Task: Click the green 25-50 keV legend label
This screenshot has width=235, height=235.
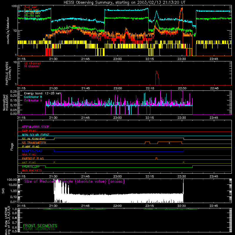Action: (x=32, y=16)
